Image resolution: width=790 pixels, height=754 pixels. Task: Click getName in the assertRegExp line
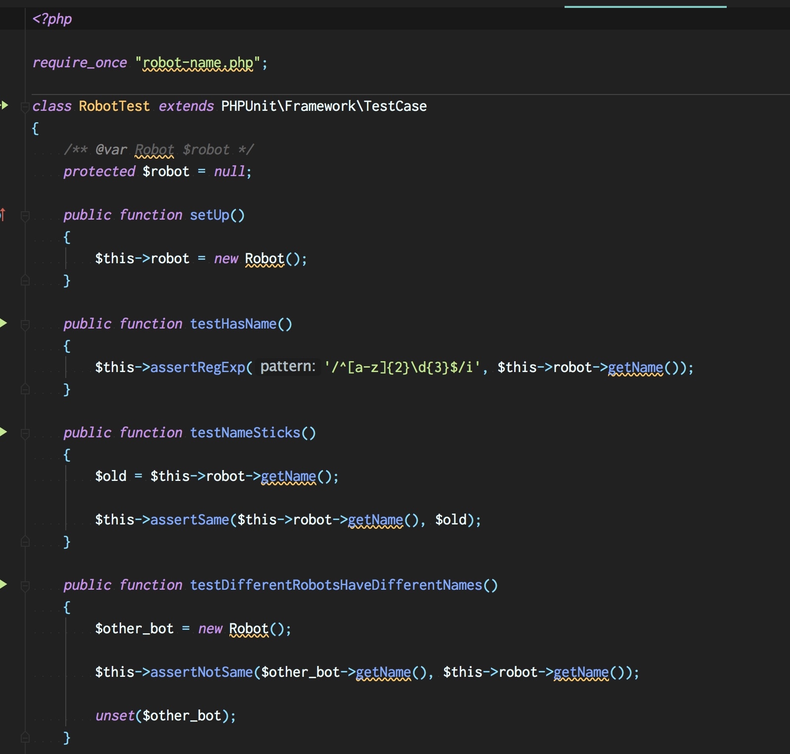(x=635, y=367)
